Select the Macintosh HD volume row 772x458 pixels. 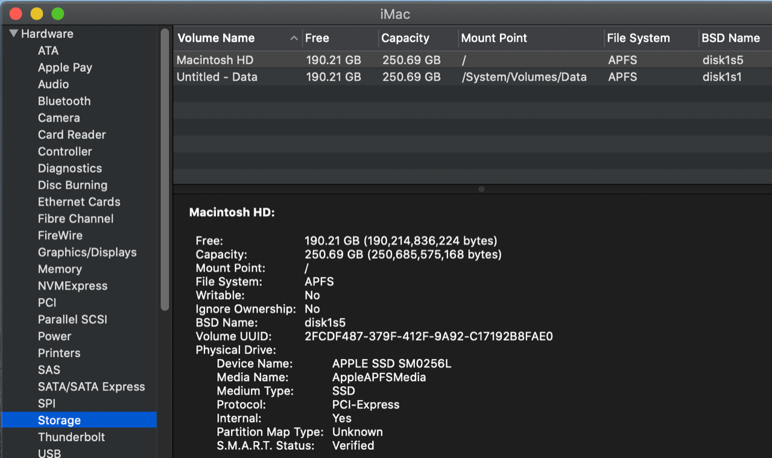click(x=472, y=60)
